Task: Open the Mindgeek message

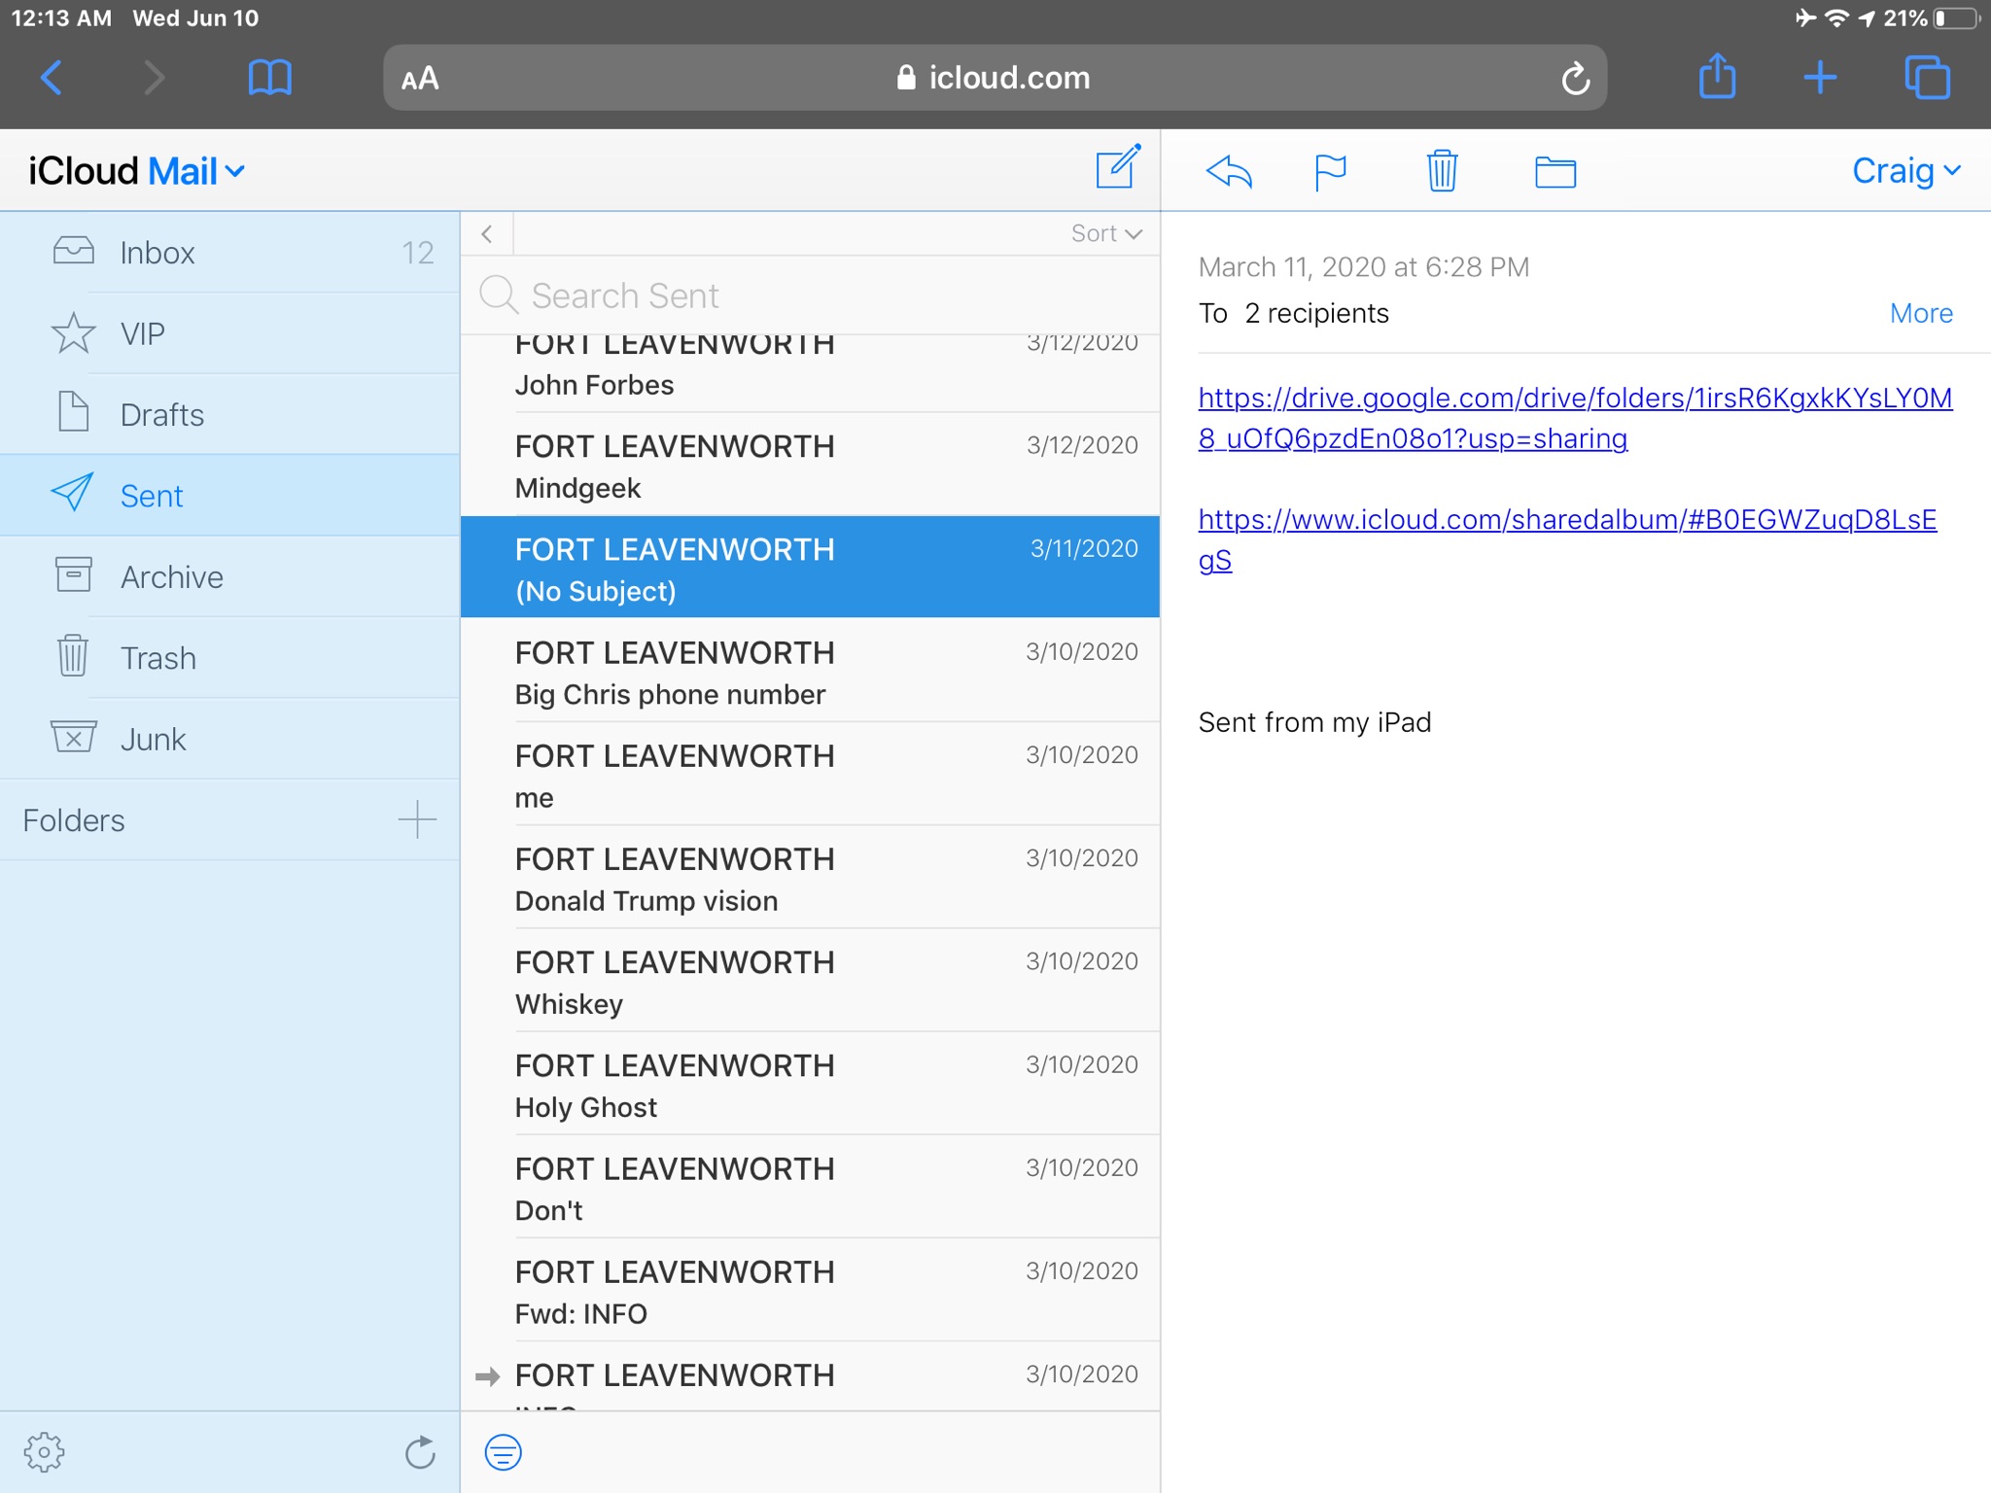Action: [811, 466]
